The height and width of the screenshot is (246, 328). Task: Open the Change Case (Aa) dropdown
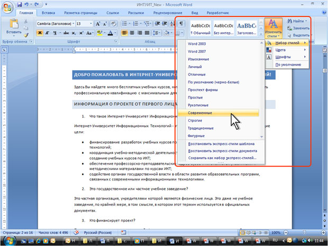click(89, 33)
